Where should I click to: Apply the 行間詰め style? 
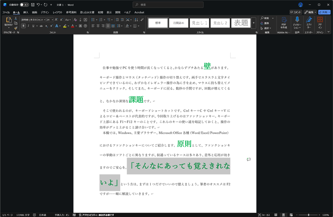[179, 23]
